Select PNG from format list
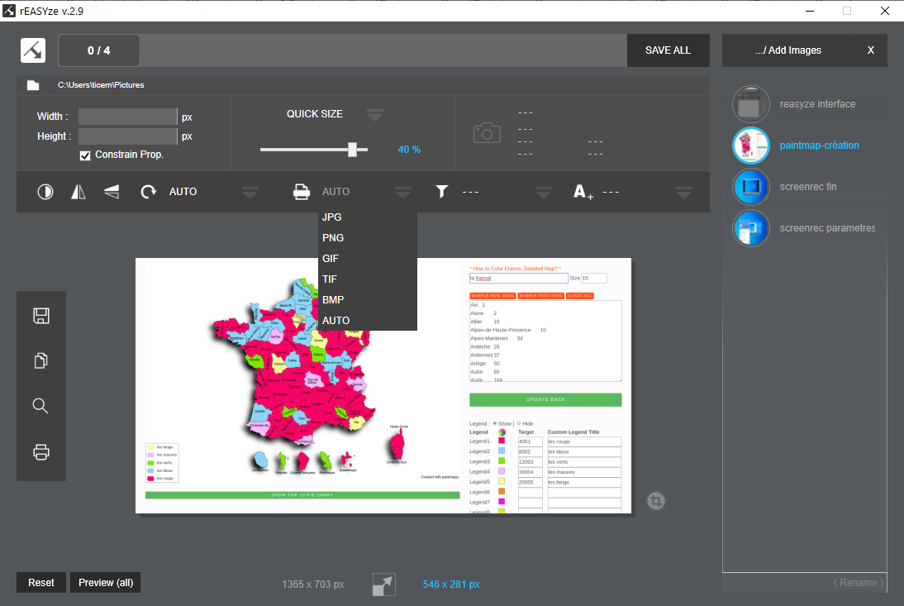 tap(367, 237)
